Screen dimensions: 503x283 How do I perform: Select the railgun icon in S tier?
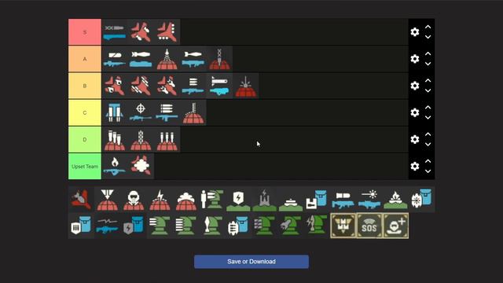115,32
